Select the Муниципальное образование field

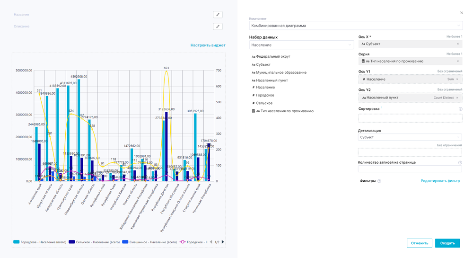[x=281, y=72]
